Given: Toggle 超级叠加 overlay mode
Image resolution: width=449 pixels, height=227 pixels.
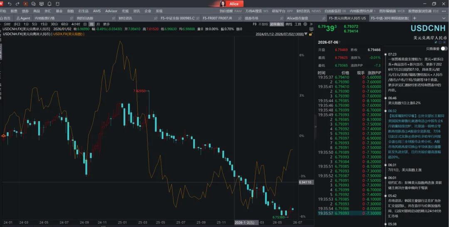Looking at the screenshot, I should click(x=276, y=24).
